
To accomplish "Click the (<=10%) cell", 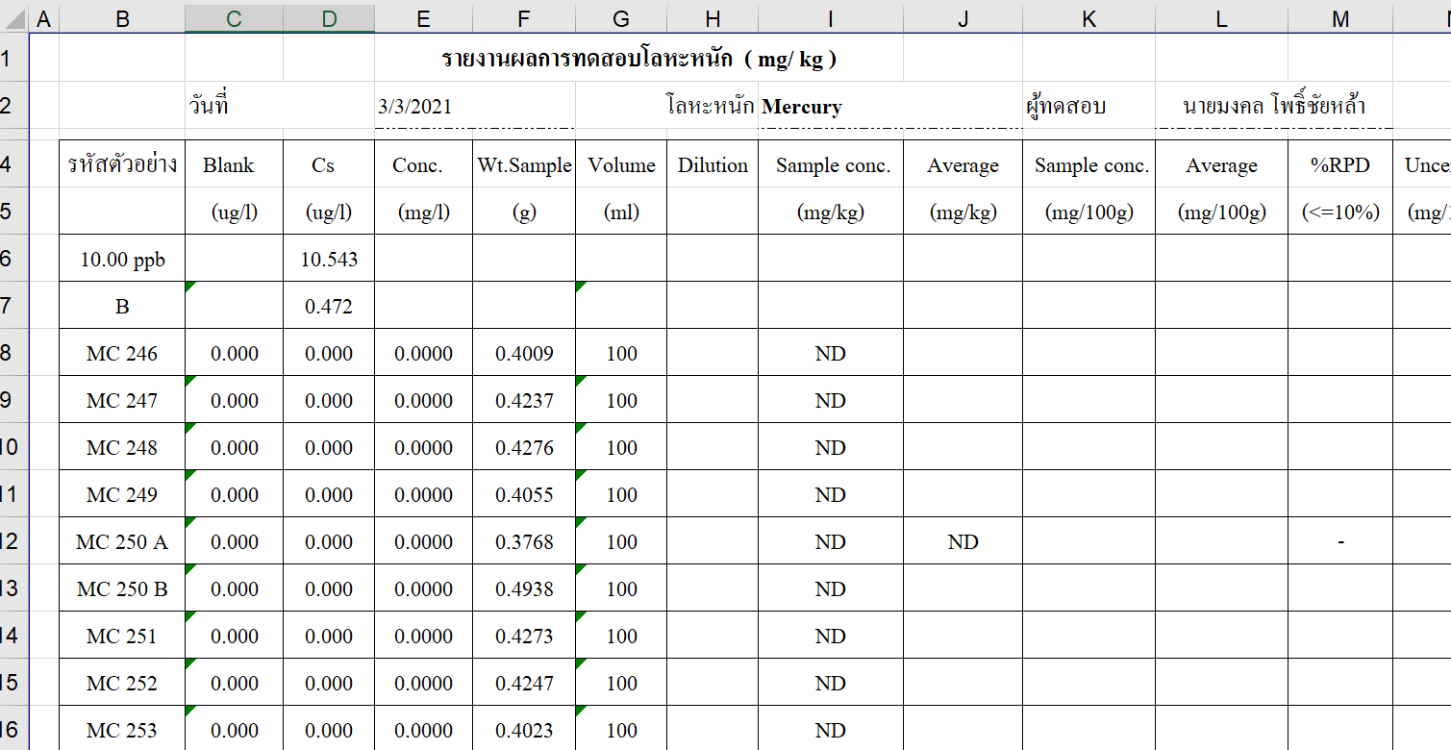I will click(1340, 212).
